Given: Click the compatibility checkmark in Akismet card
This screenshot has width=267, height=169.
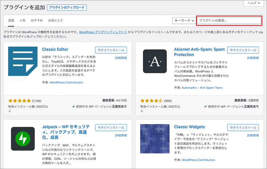Looking at the screenshot, I should coord(206,107).
